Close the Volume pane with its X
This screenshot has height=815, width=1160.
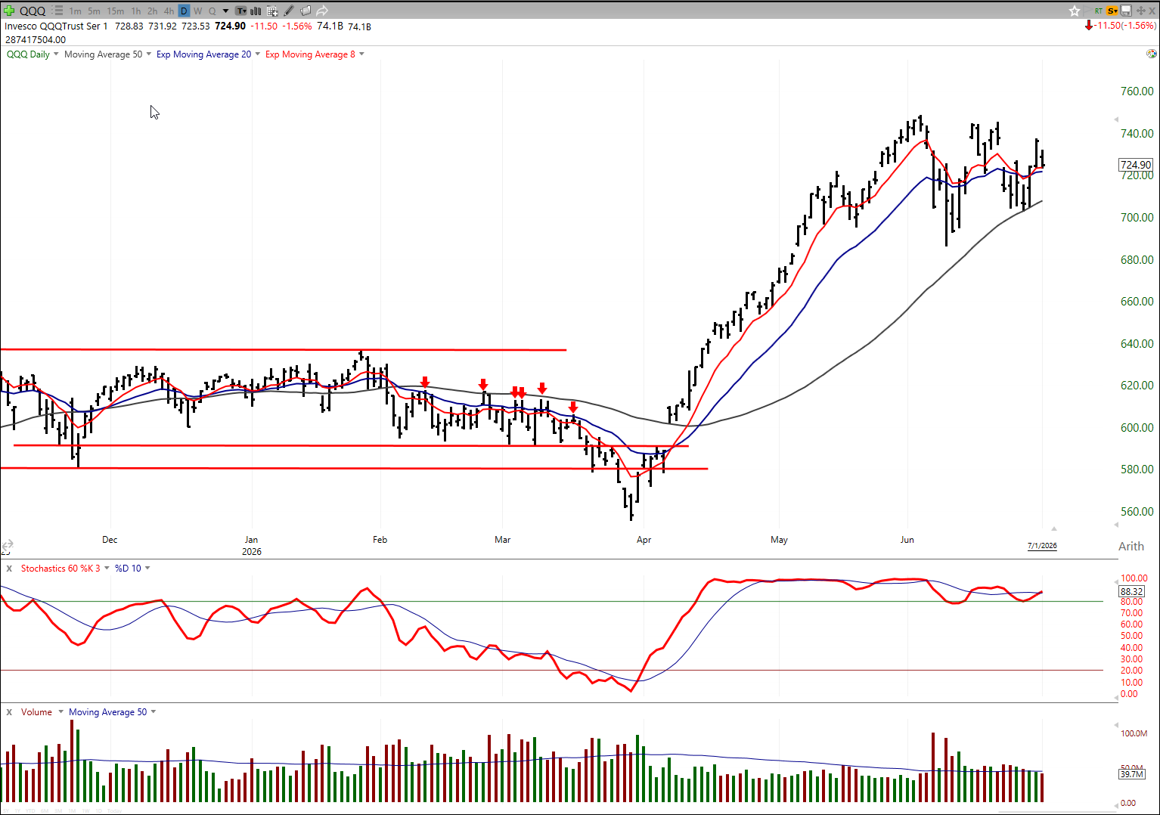click(9, 712)
